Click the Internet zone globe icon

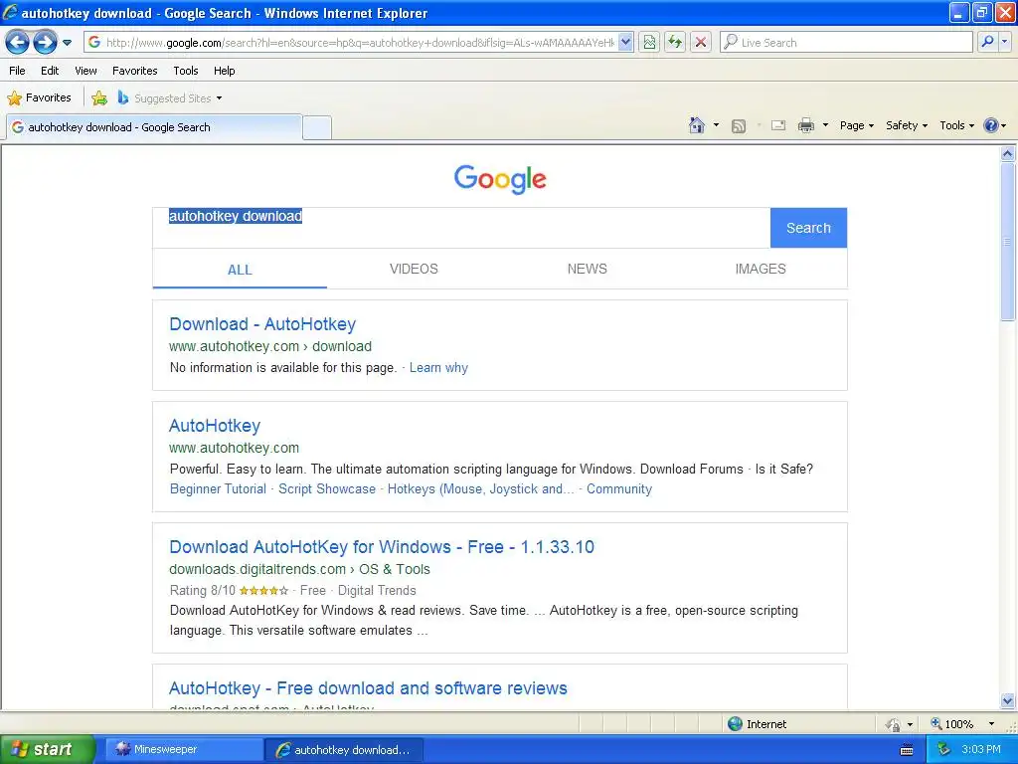coord(735,724)
